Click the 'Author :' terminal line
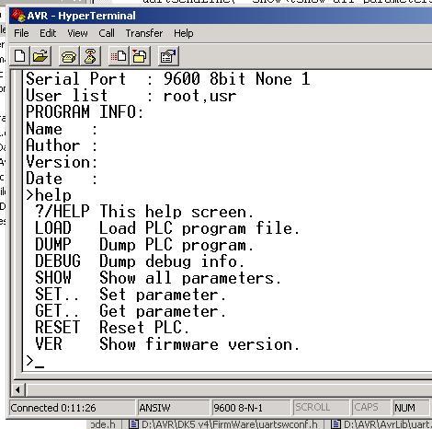This screenshot has height=429, width=432. click(62, 145)
